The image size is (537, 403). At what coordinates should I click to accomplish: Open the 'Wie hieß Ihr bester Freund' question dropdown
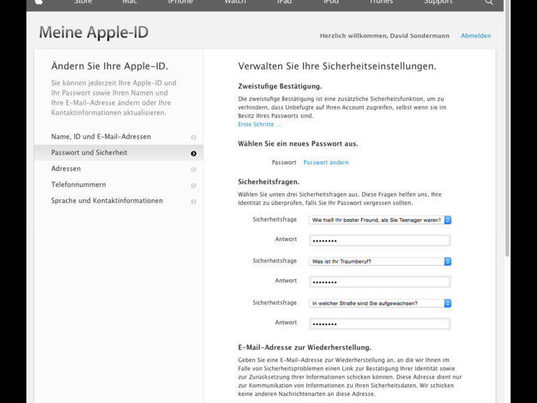coord(380,220)
